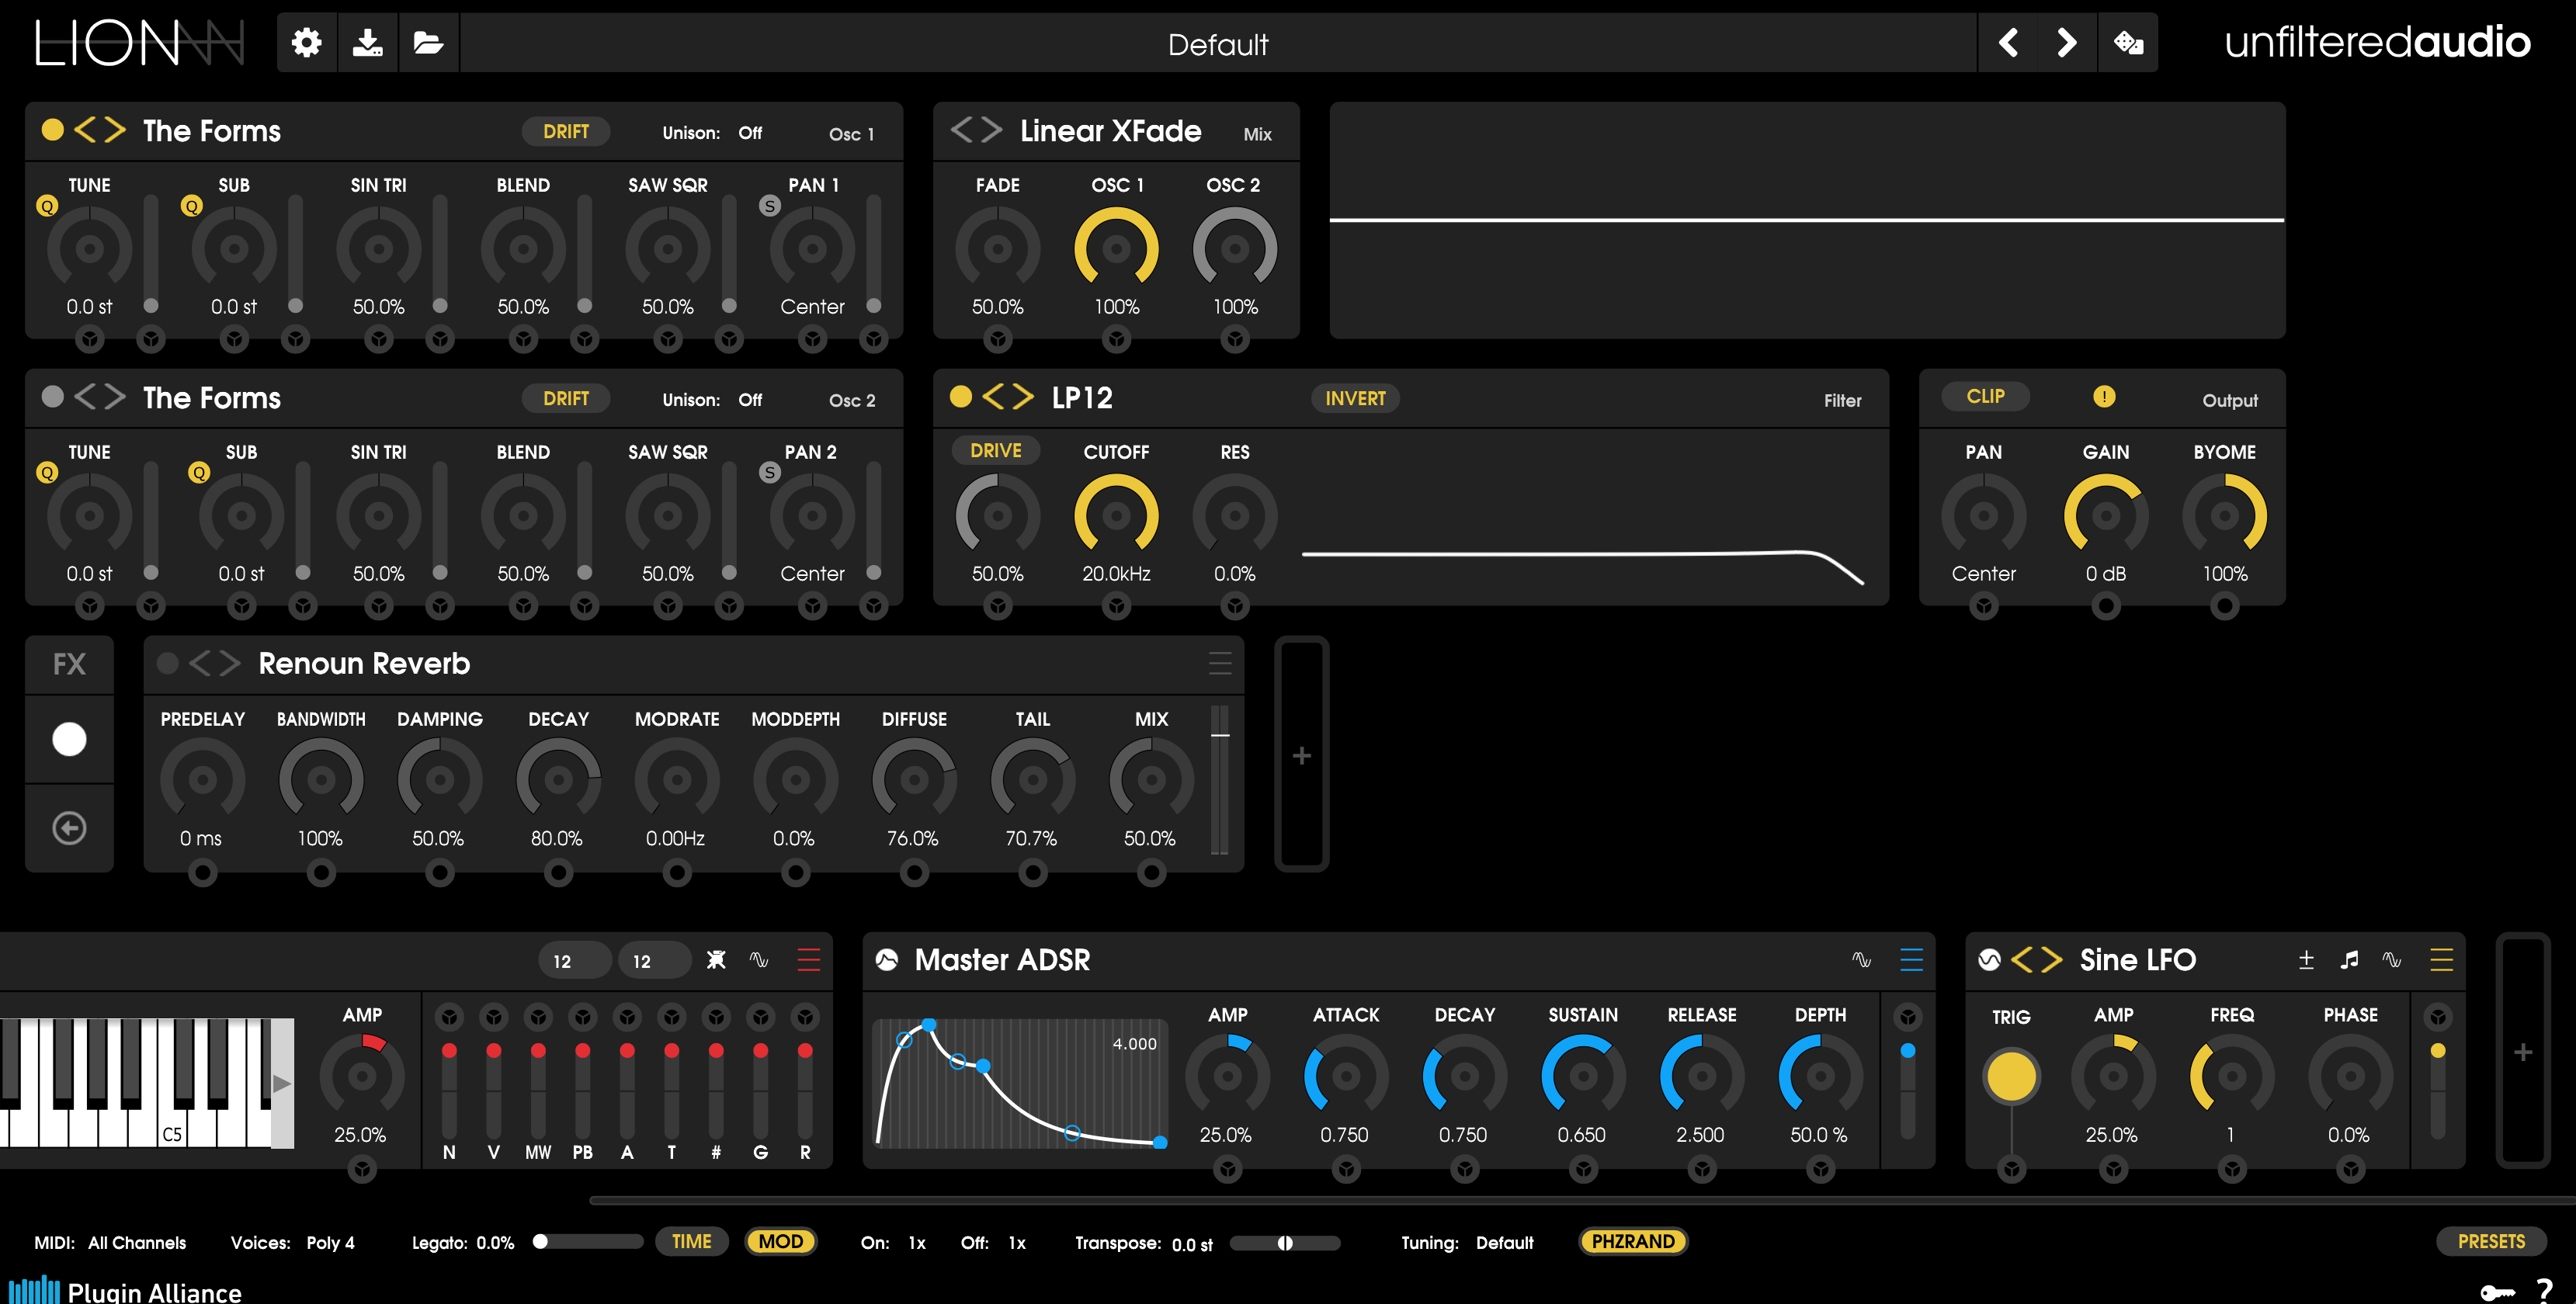Click the Default preset name bar
Image resolution: width=2576 pixels, height=1304 pixels.
point(1218,44)
